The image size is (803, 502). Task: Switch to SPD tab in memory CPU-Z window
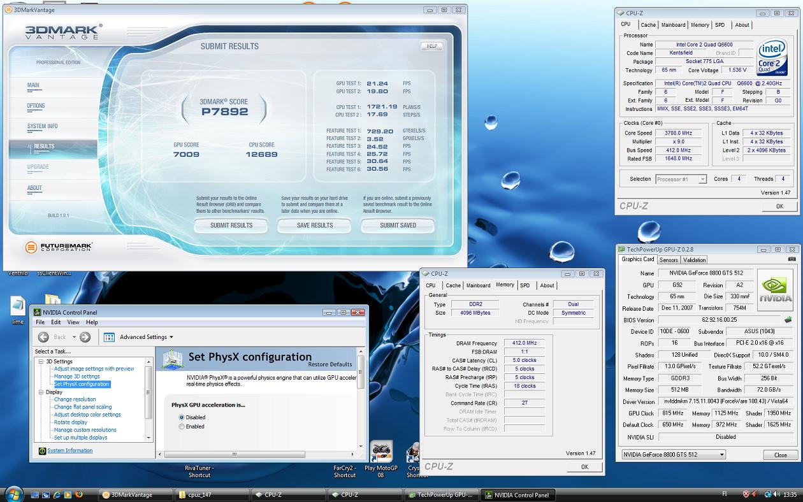pos(524,285)
